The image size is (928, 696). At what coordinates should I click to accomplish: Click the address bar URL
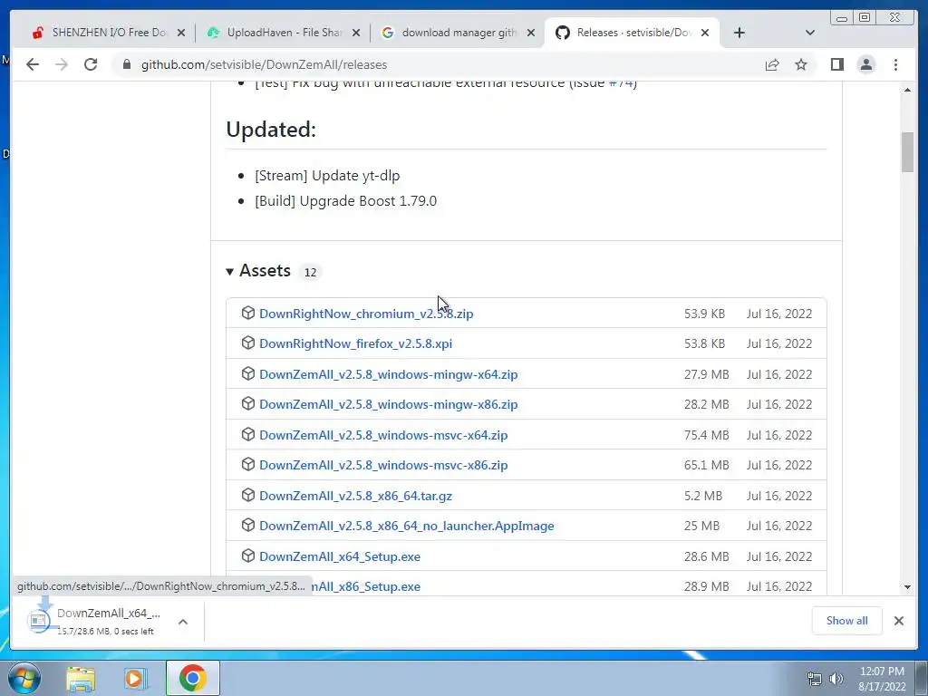pyautogui.click(x=264, y=64)
